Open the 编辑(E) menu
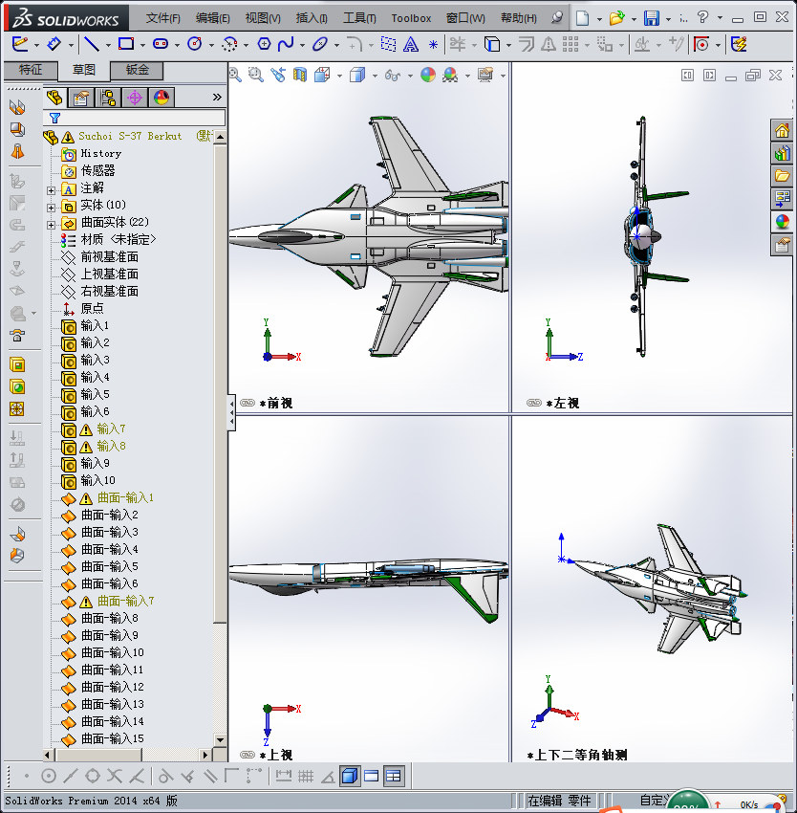Viewport: 797px width, 813px height. point(213,18)
